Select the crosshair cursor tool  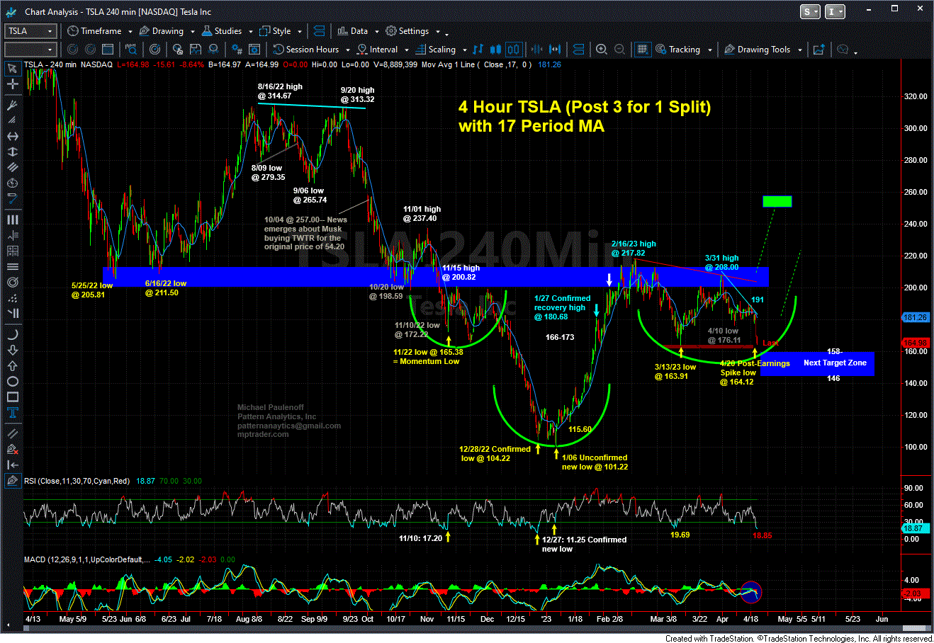(12, 84)
